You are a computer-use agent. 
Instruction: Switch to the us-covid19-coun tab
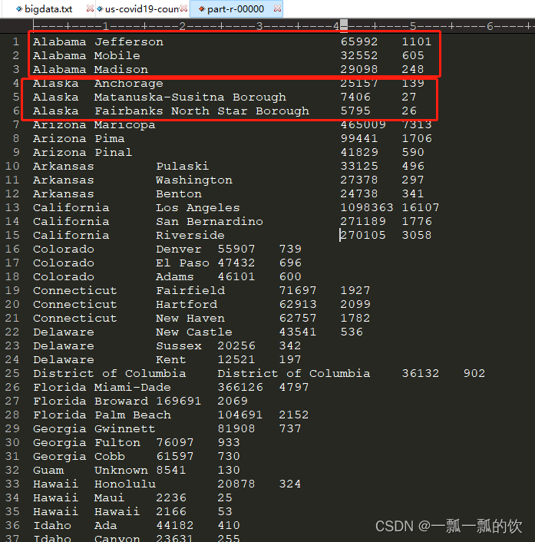click(x=142, y=9)
